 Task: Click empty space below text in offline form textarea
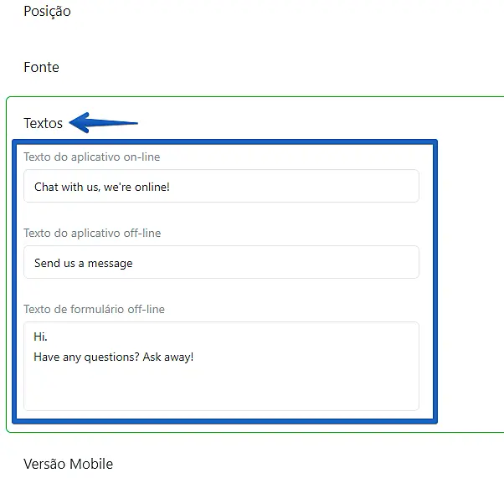218,389
